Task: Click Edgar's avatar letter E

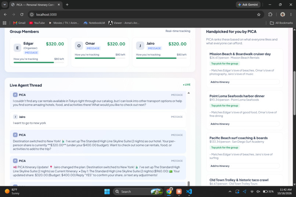Action: click(x=17, y=48)
